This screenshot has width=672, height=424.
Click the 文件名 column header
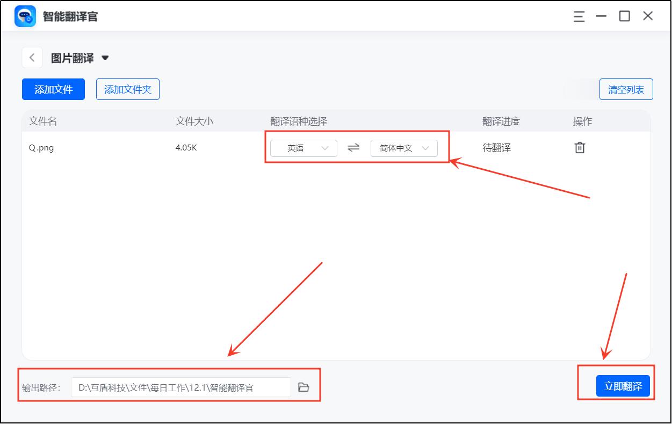pos(45,121)
